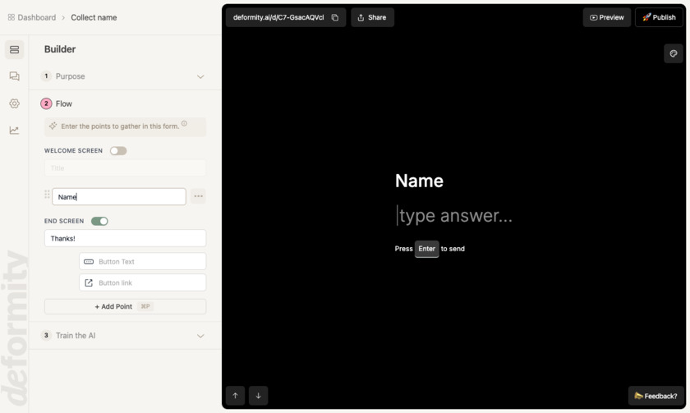This screenshot has width=690, height=413.
Task: Click the AI points prompt field
Action: [125, 126]
